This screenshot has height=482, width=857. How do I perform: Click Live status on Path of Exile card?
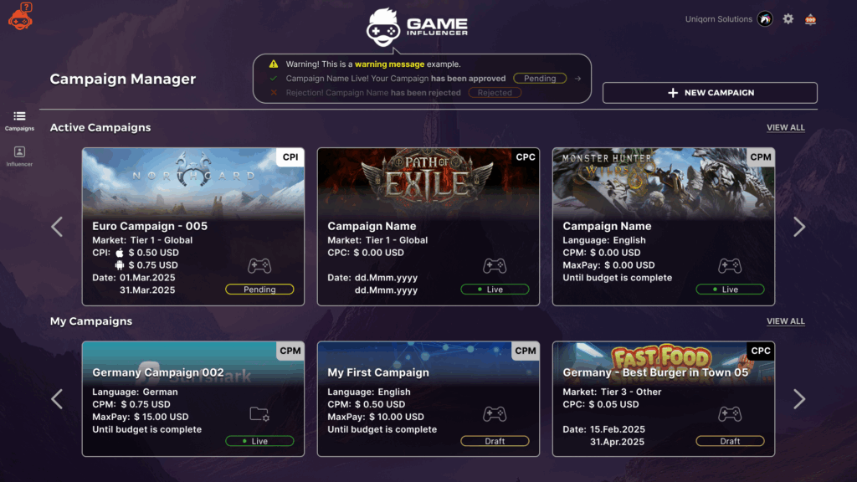click(495, 290)
